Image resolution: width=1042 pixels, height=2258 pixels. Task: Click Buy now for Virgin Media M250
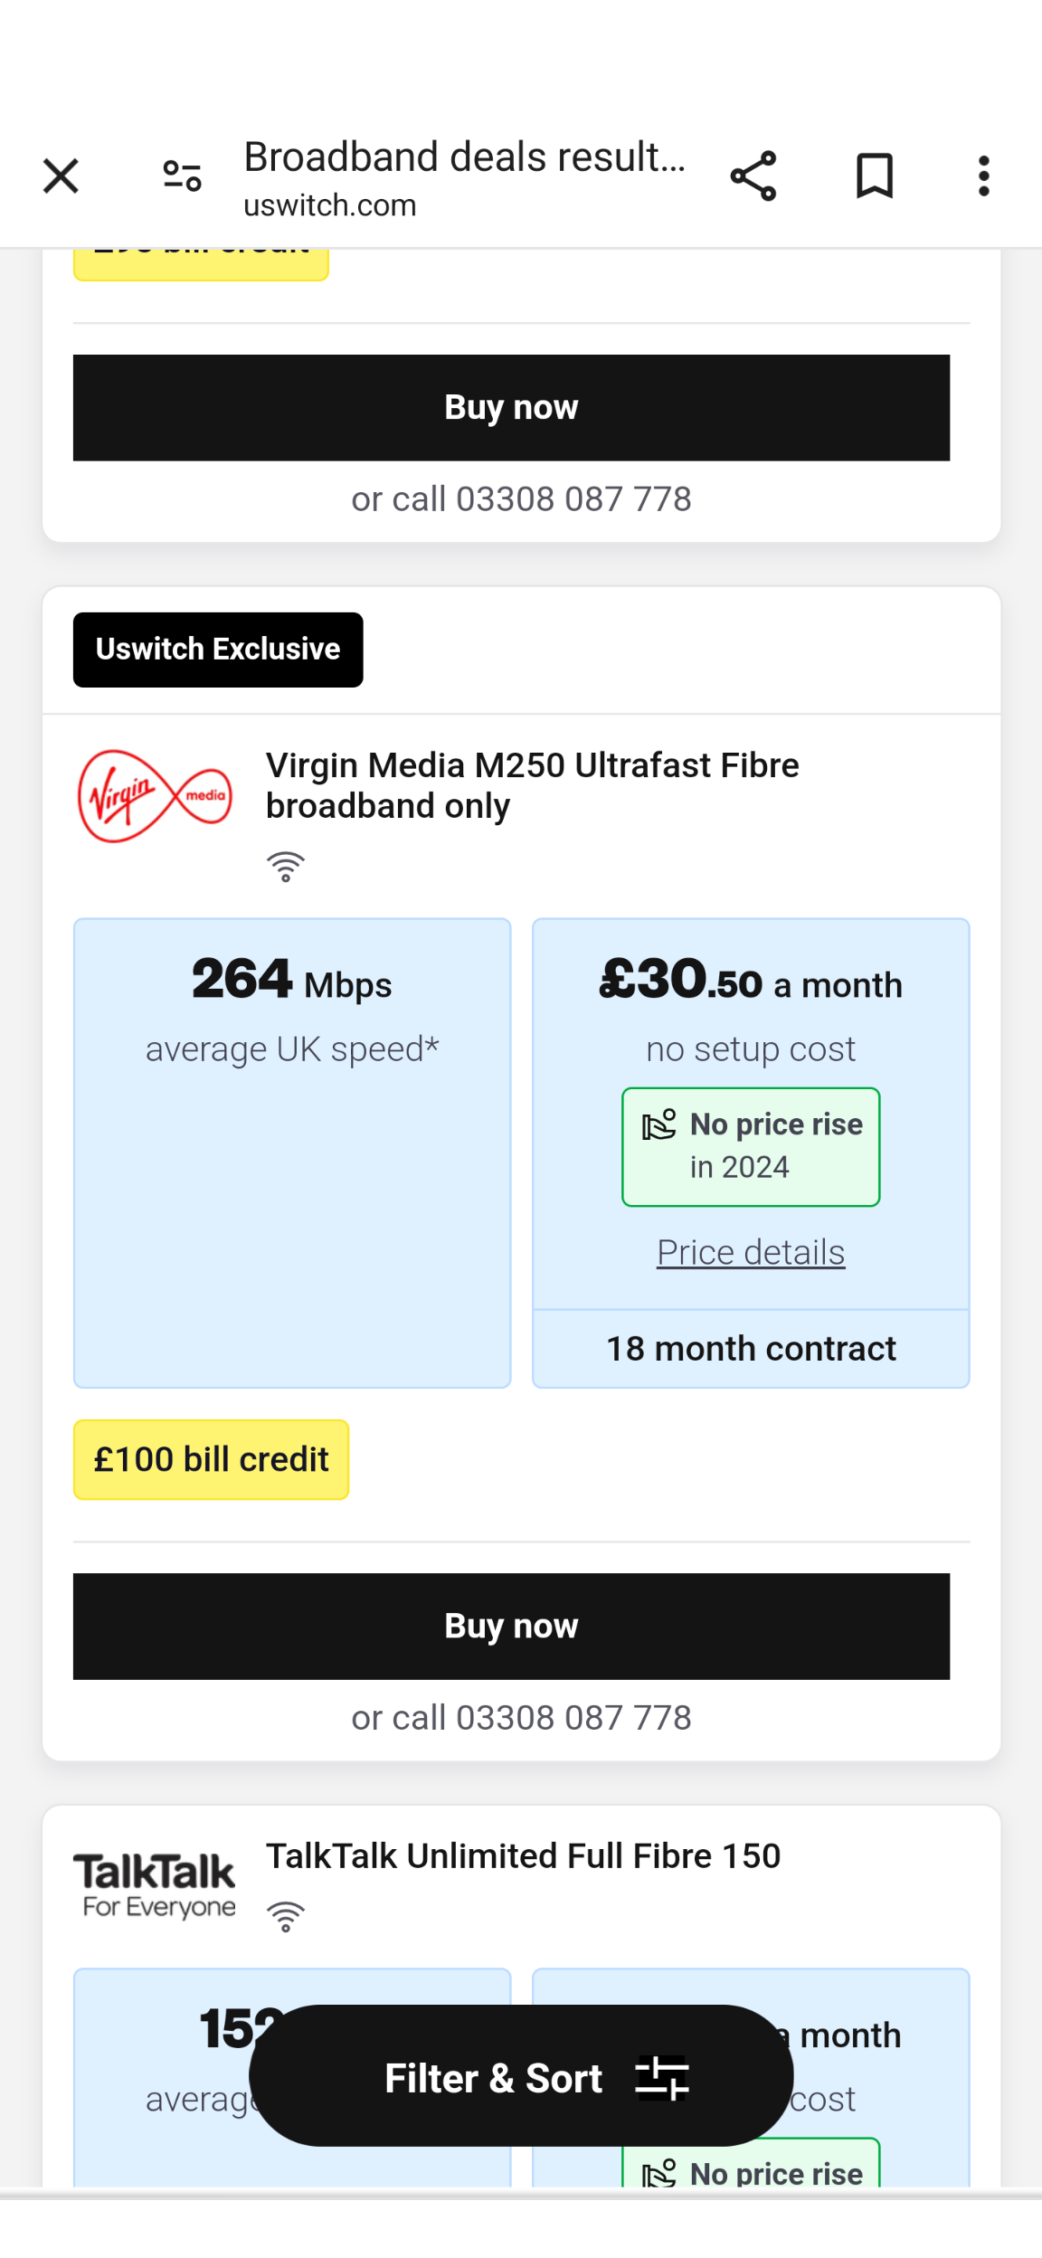pyautogui.click(x=511, y=1627)
